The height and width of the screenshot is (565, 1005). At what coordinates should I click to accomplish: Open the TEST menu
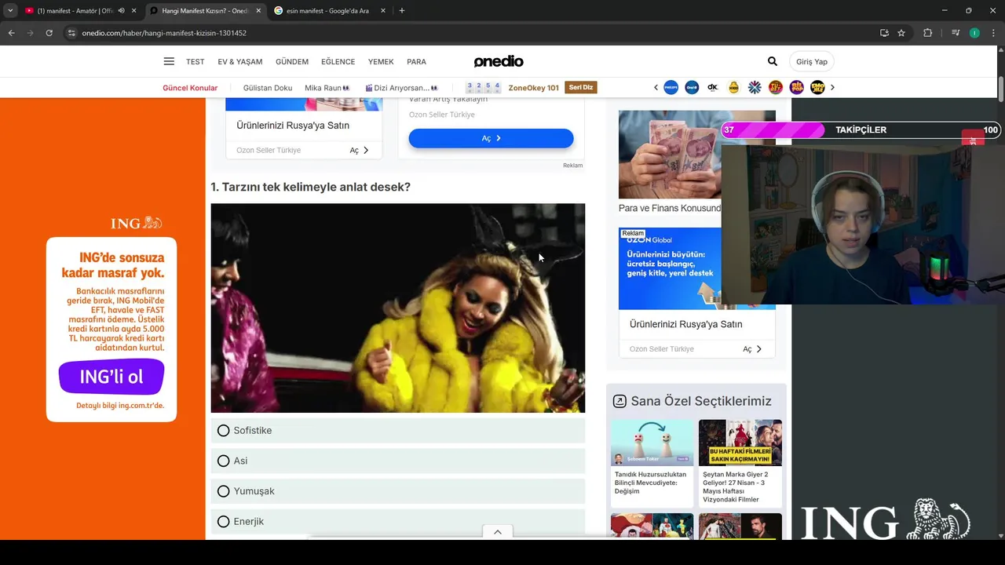tap(195, 62)
